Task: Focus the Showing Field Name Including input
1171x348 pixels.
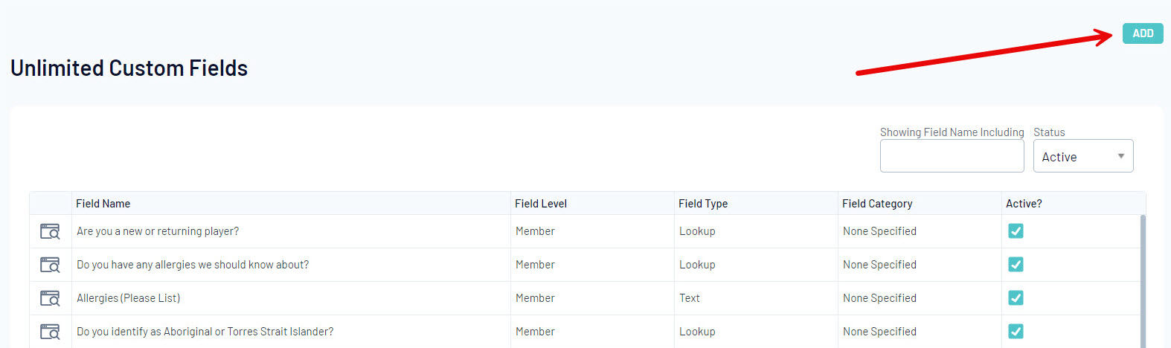Action: click(x=952, y=156)
